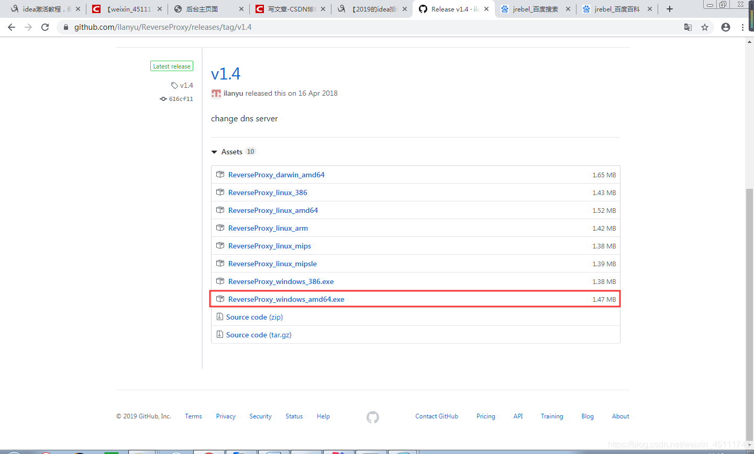Screen dimensions: 754x454
Task: Download ReverseProxy_windows_amd64.exe
Action: click(x=286, y=299)
